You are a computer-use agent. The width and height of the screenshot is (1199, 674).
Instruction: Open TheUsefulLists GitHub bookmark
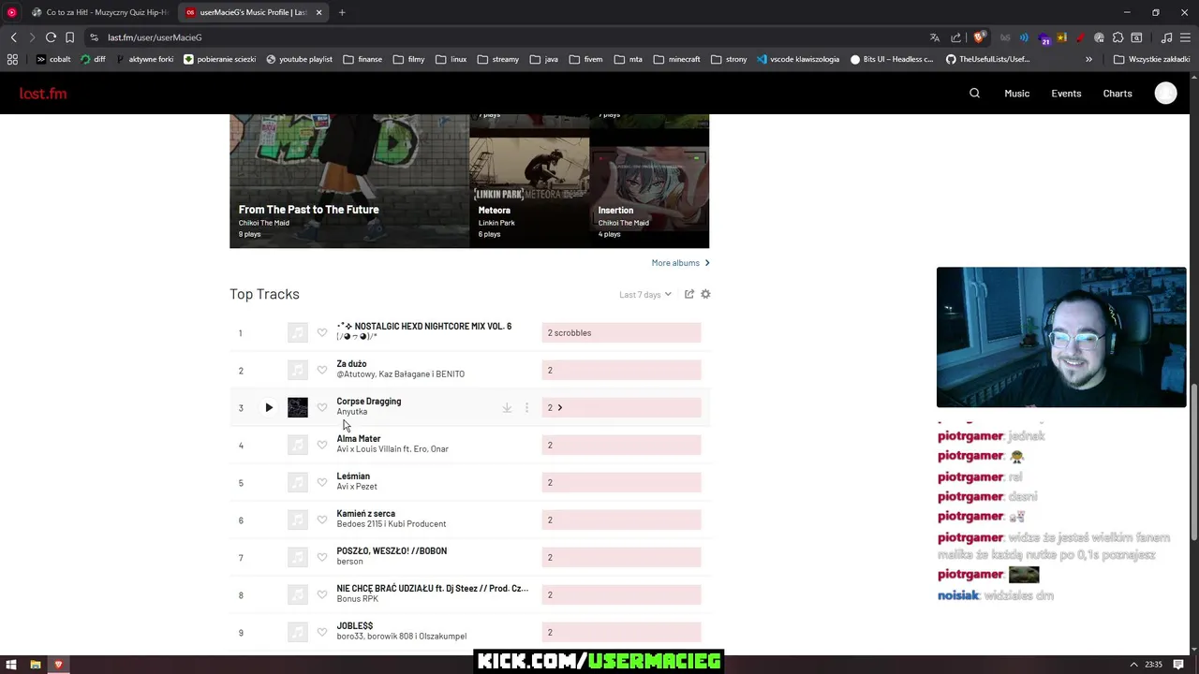coord(987,59)
